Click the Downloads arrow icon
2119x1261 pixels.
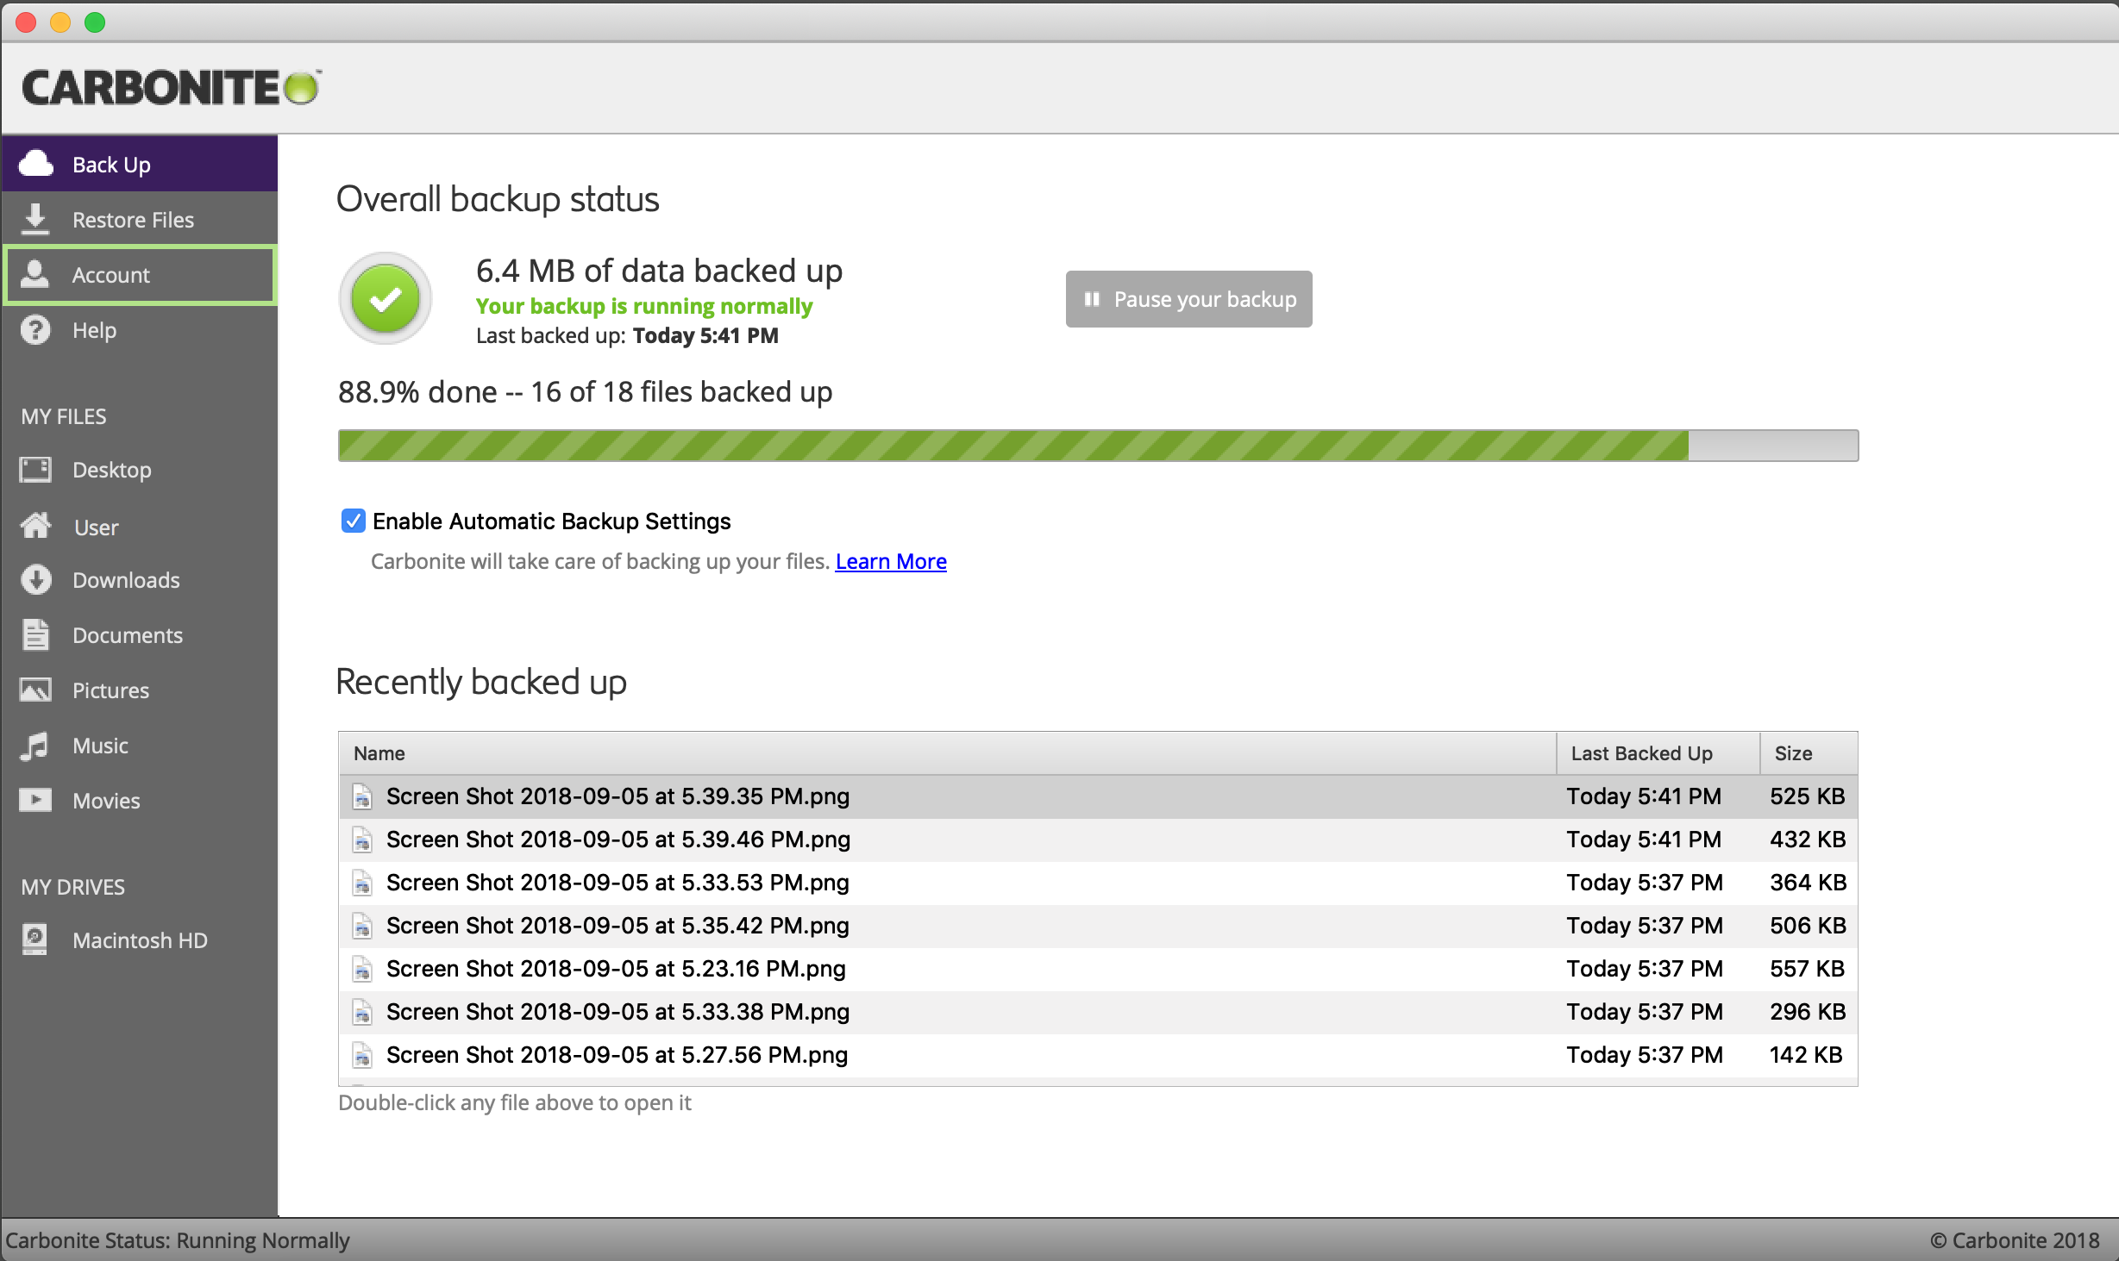[x=35, y=579]
